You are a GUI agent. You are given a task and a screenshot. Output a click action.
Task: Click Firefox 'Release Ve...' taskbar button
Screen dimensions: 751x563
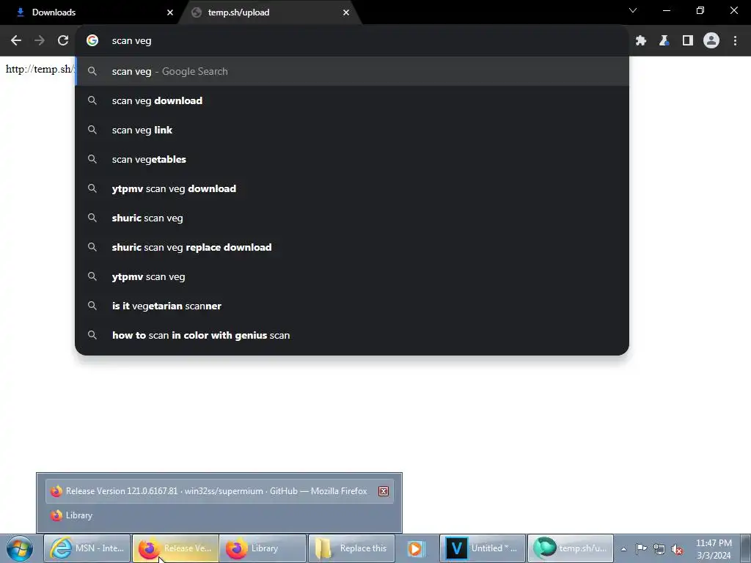click(175, 548)
